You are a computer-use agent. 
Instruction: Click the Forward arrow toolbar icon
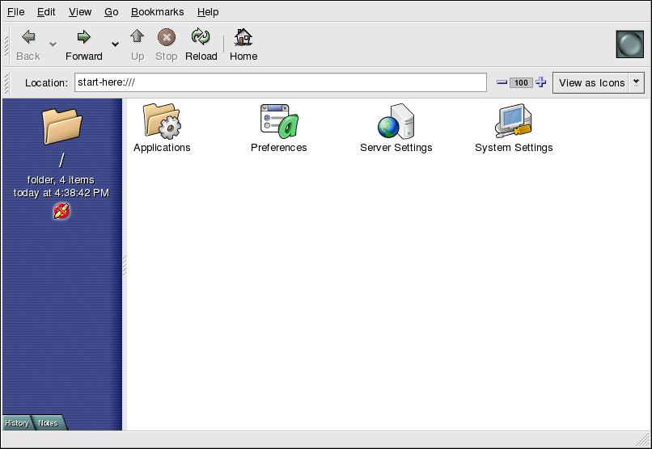pyautogui.click(x=83, y=37)
